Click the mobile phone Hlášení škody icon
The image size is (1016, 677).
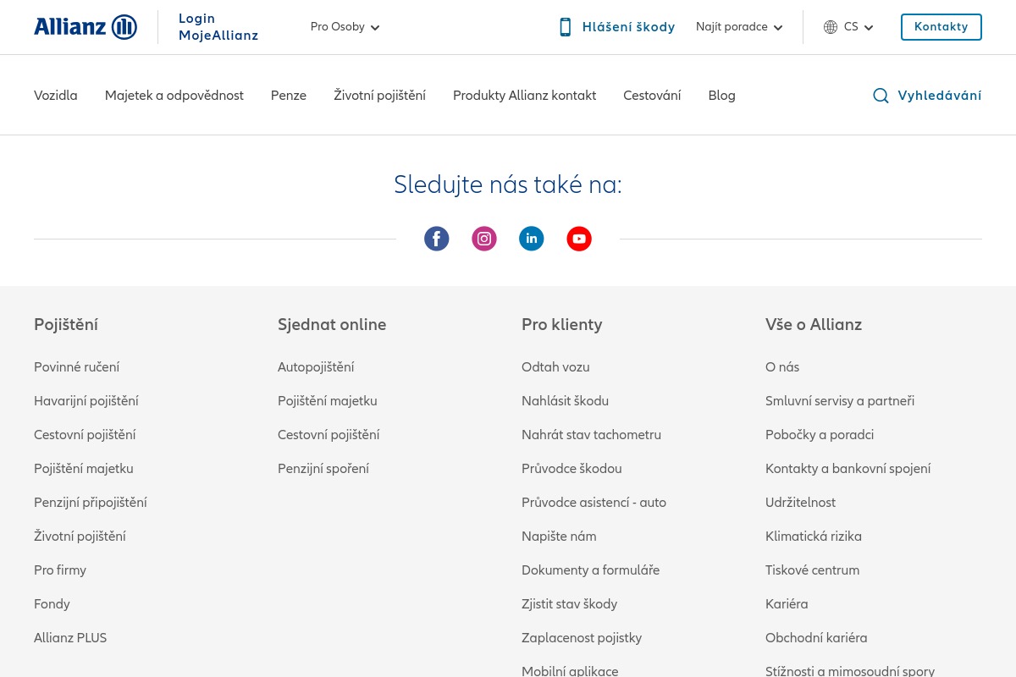point(566,27)
